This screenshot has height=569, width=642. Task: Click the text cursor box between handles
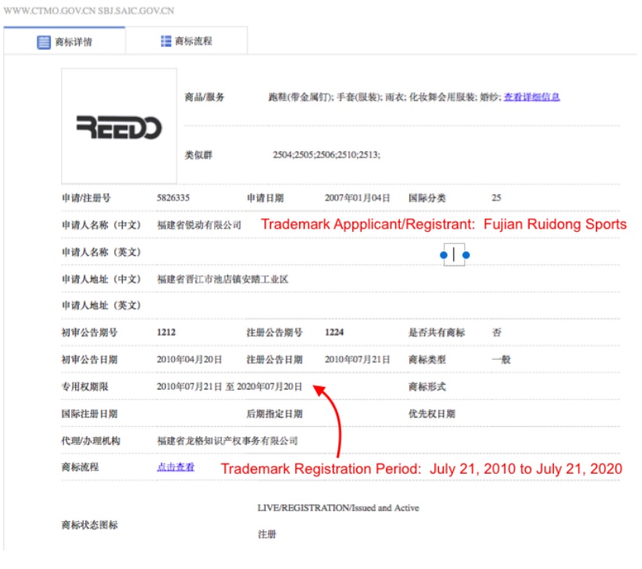point(454,254)
